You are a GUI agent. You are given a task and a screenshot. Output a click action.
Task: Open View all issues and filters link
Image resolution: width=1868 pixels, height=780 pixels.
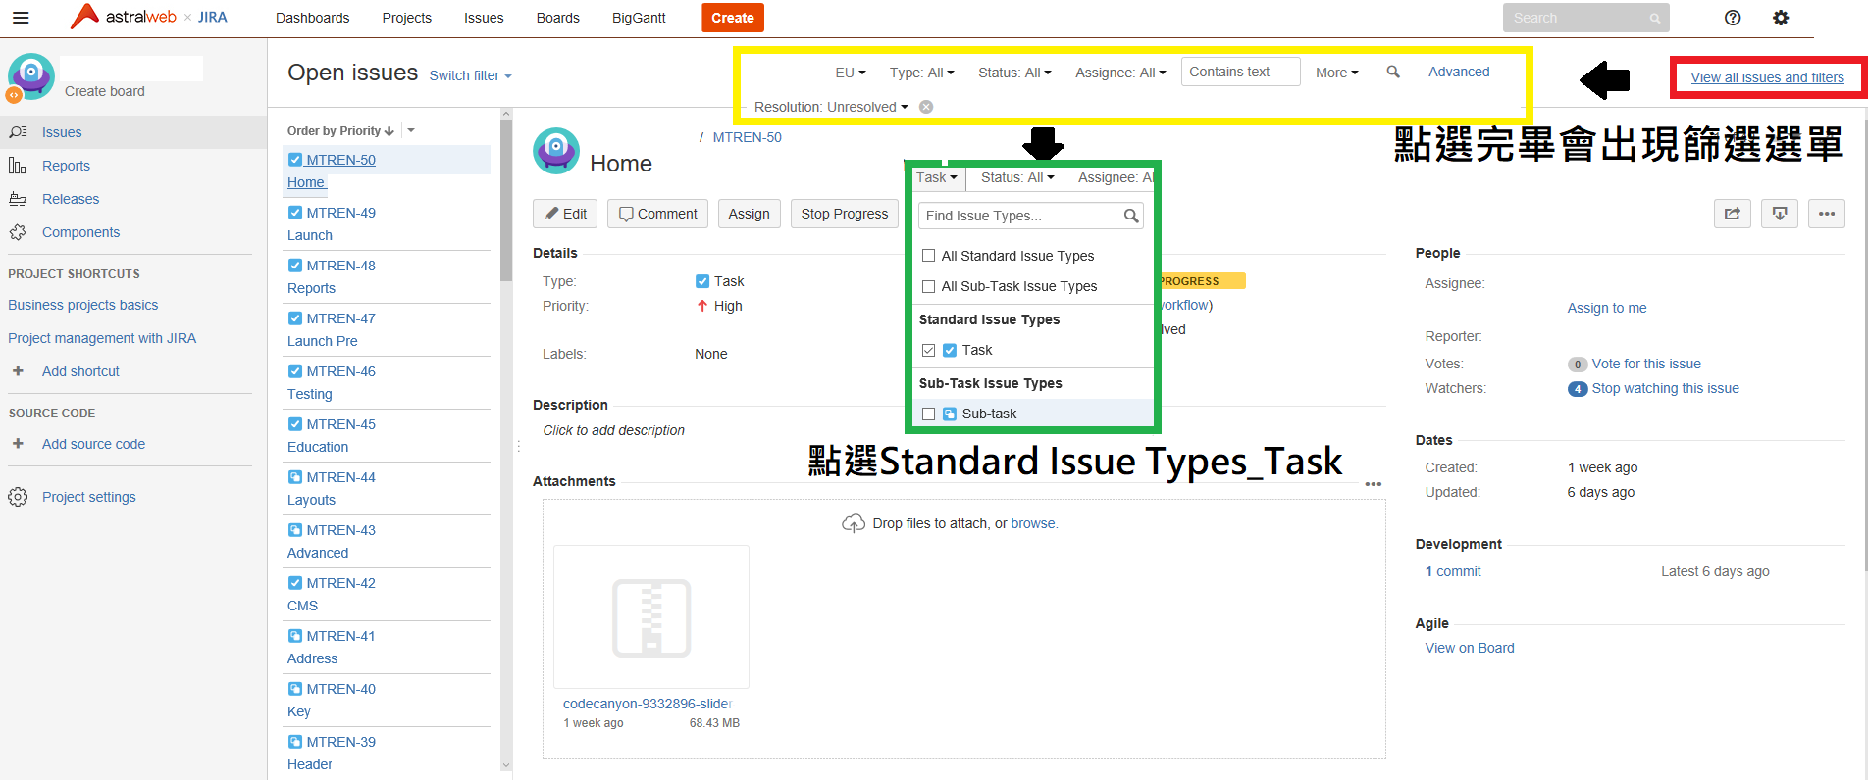tap(1767, 77)
